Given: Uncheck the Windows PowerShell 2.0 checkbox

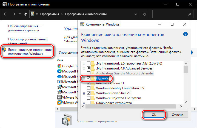Looking at the screenshot, I should pos(88,93).
